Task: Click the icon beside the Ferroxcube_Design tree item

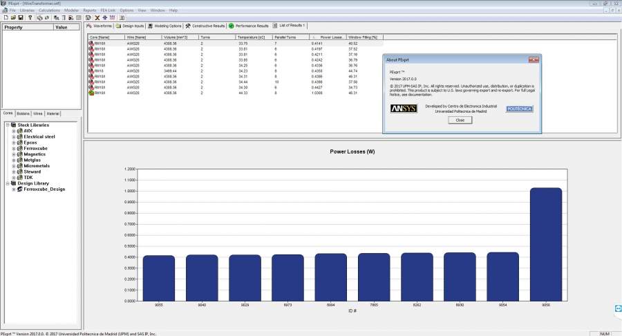Action: [19, 189]
